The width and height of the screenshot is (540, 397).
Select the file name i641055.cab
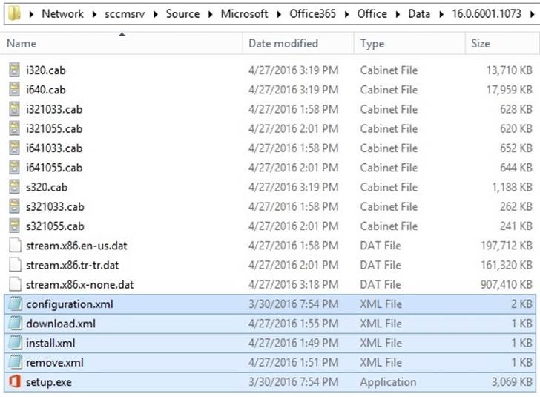click(54, 168)
